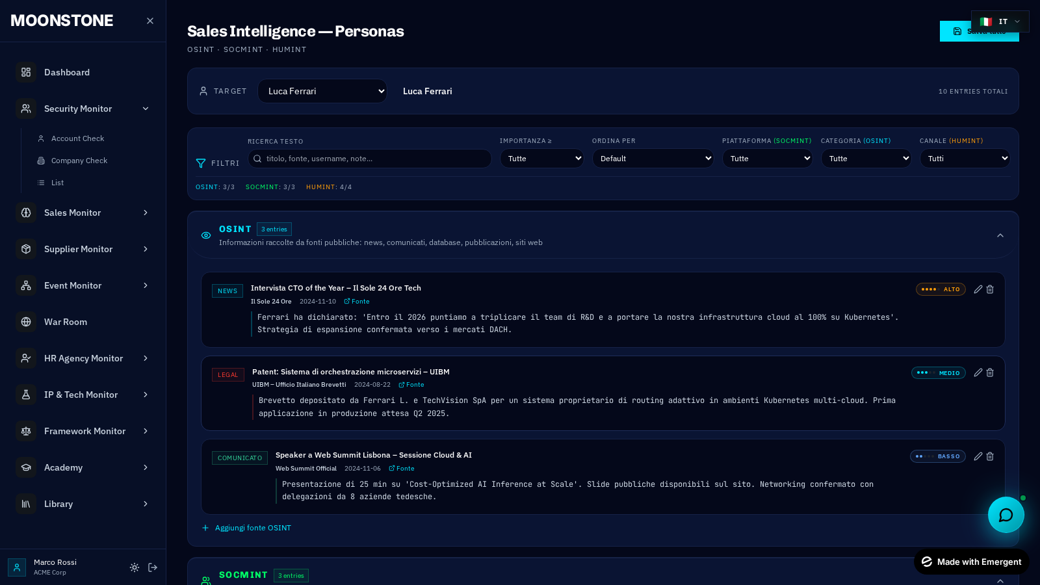Viewport: 1040px width, 585px height.
Task: Go to Dashboard menu item
Action: coord(83,72)
